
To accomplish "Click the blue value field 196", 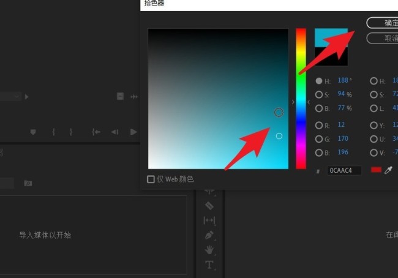I will [x=343, y=152].
